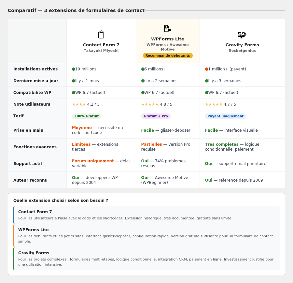293x283 pixels.
Task: Click the Oui — developpeur WP depuis 2004 cell
Action: (x=101, y=180)
